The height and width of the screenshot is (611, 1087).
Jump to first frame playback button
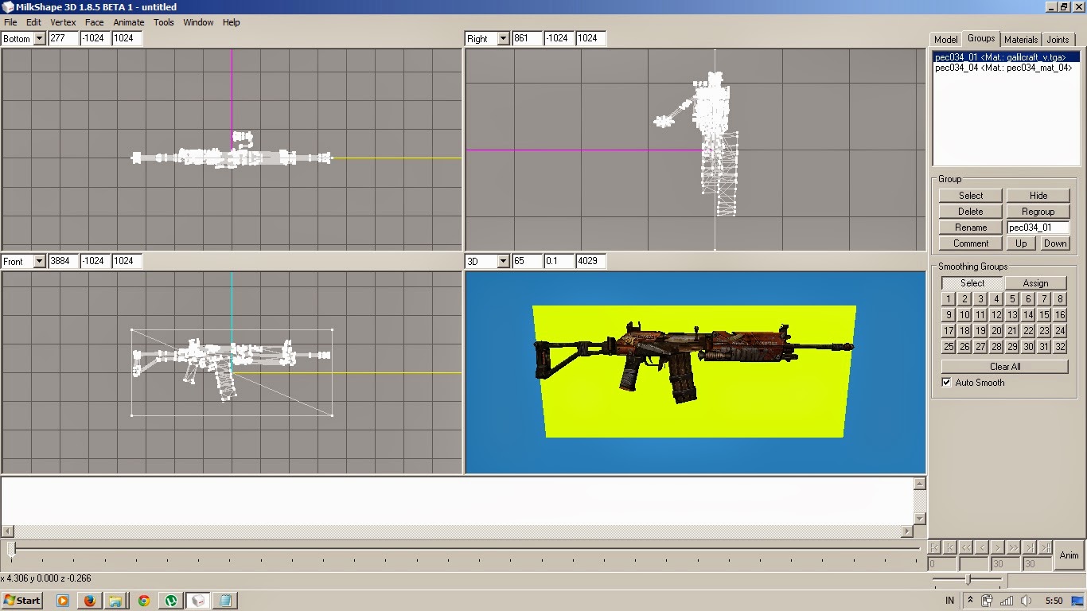point(934,547)
